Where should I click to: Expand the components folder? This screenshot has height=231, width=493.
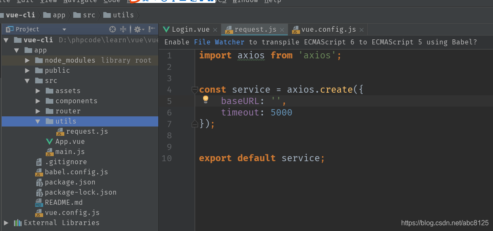(38, 101)
